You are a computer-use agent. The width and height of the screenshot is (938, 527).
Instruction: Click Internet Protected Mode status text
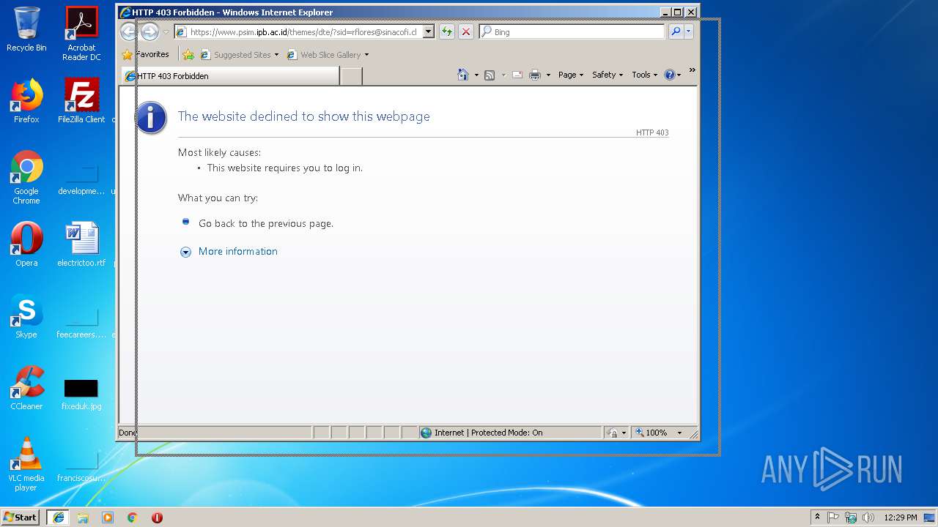[x=488, y=433]
